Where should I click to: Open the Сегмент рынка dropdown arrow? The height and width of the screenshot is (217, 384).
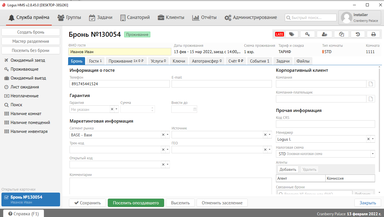pos(168,135)
